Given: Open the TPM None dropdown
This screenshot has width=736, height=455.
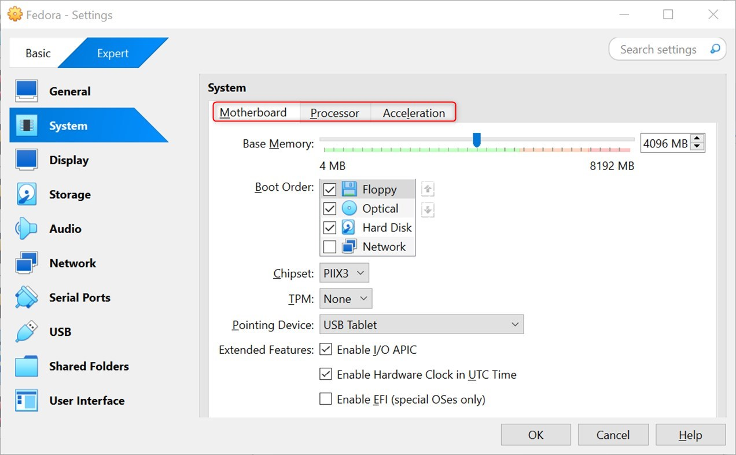Looking at the screenshot, I should point(345,298).
